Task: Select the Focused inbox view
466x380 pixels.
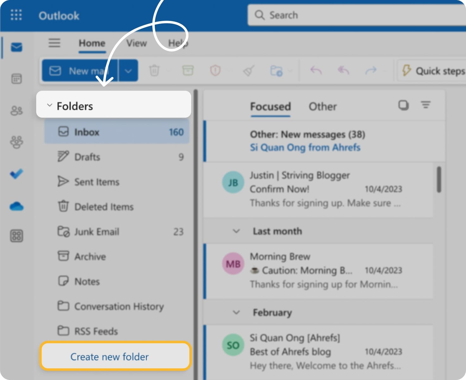Action: (x=270, y=107)
